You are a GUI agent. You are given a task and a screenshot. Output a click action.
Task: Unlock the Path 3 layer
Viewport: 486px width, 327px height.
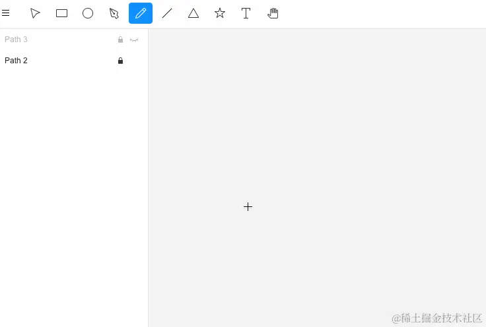[121, 40]
